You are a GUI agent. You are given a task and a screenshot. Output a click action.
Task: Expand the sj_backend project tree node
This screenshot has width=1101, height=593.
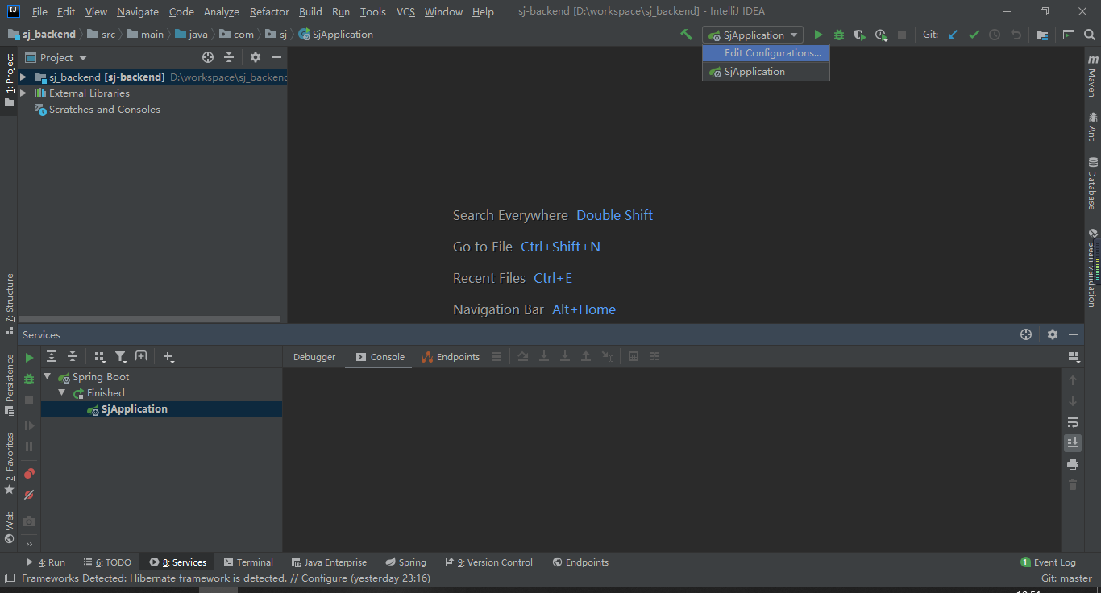click(x=23, y=77)
